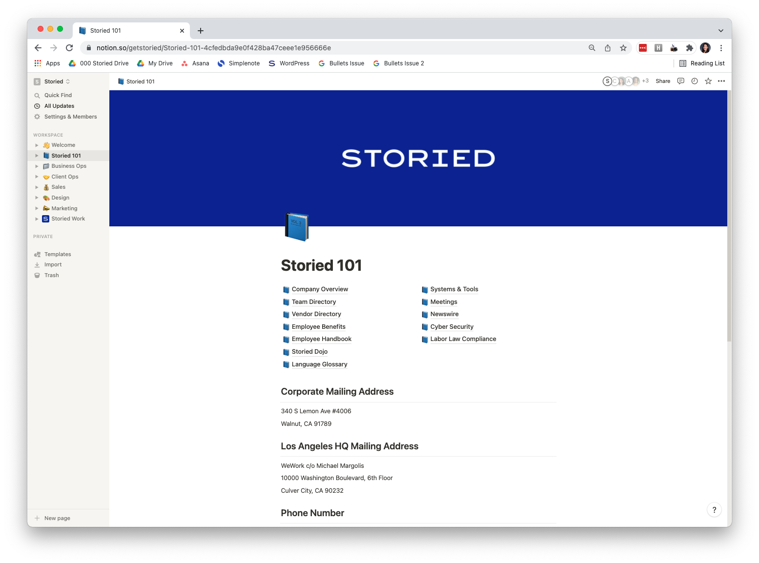Screen dimensions: 759x563
Task: Open Chrome three-dot menu
Action: click(721, 48)
